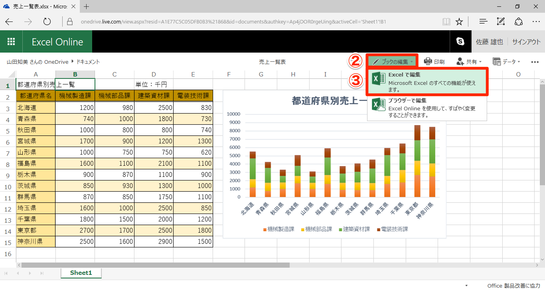This screenshot has height=290, width=545.
Task: Select the 北海道 cell in column A
Action: (36, 108)
